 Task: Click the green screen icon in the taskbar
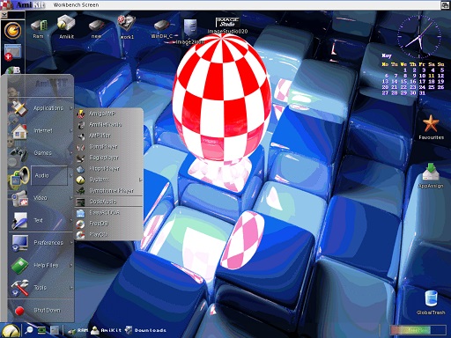pos(41,330)
